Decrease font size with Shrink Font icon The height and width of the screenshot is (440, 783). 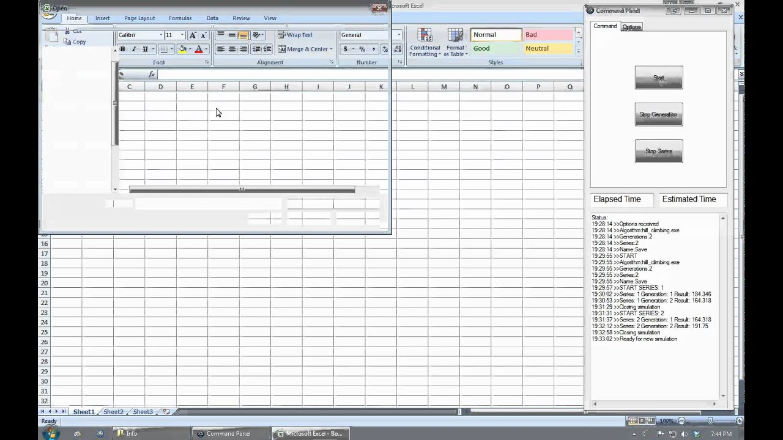pos(204,35)
